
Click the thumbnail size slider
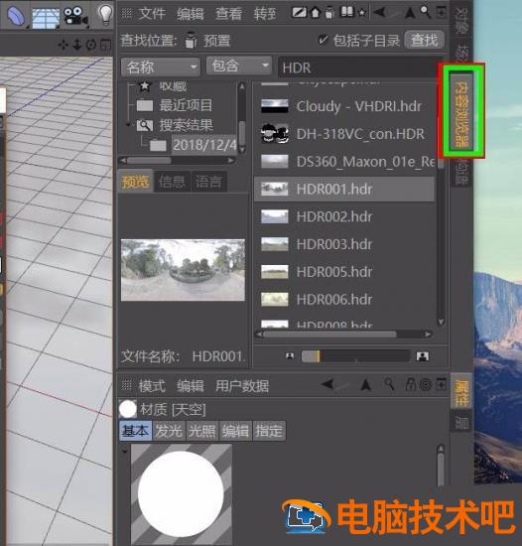pos(355,355)
